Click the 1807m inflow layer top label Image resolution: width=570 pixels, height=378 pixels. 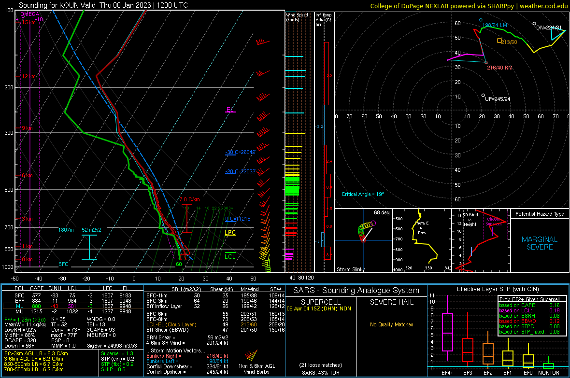click(66, 230)
